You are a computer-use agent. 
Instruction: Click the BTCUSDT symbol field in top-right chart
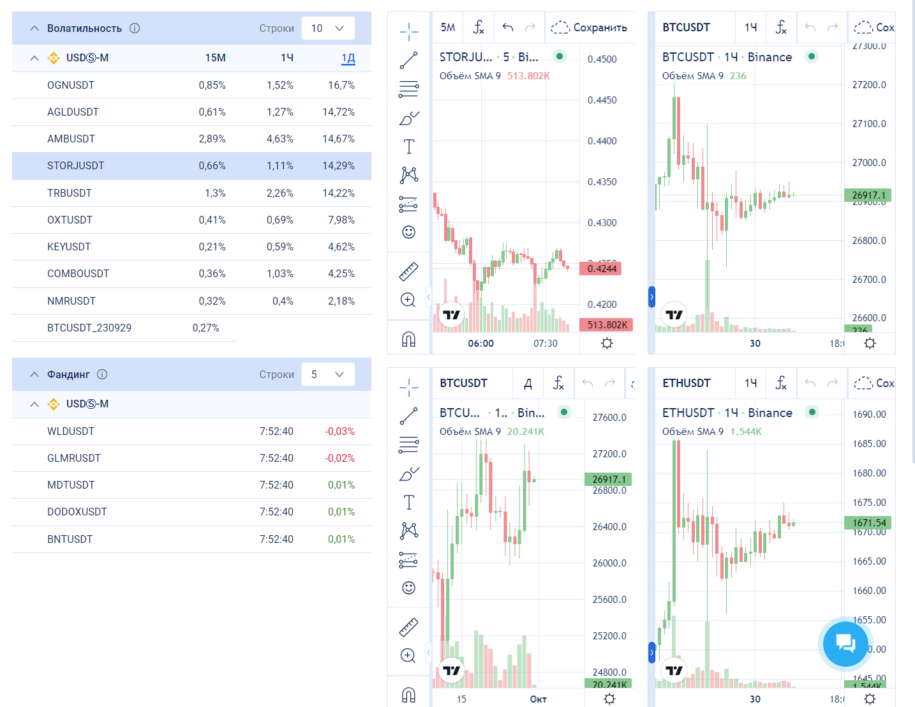click(x=687, y=27)
